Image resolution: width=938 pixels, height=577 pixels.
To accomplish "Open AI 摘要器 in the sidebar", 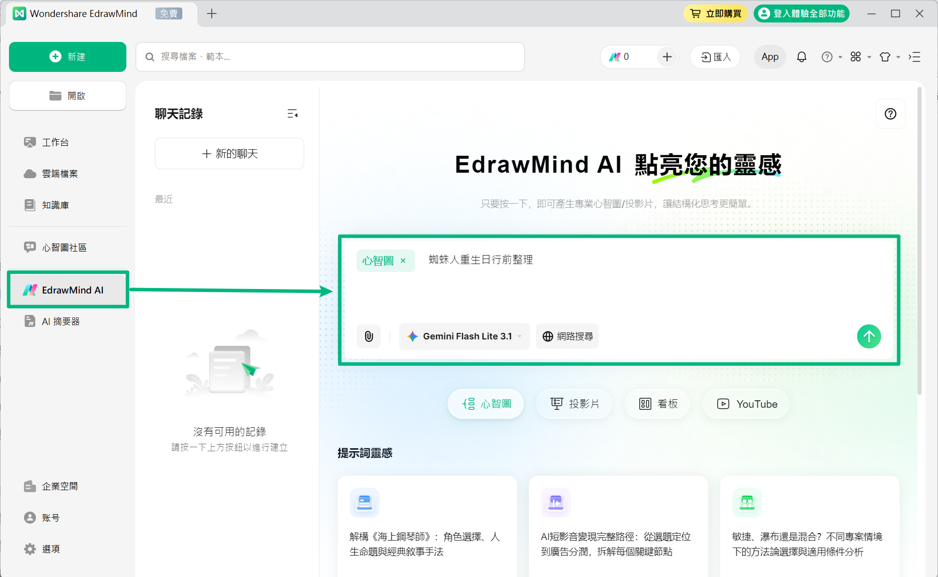I will pyautogui.click(x=67, y=321).
